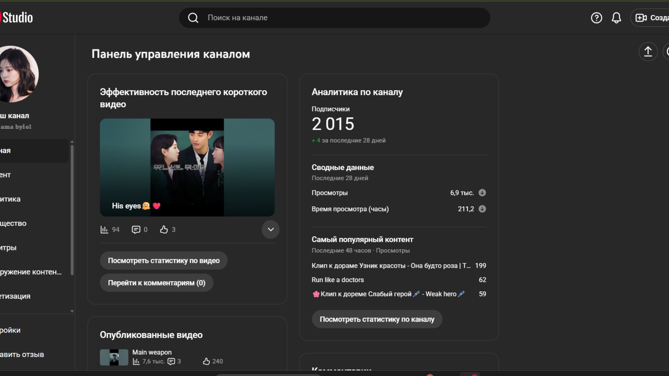
Task: Click Посмотреть статистику по каналу button
Action: (377, 319)
